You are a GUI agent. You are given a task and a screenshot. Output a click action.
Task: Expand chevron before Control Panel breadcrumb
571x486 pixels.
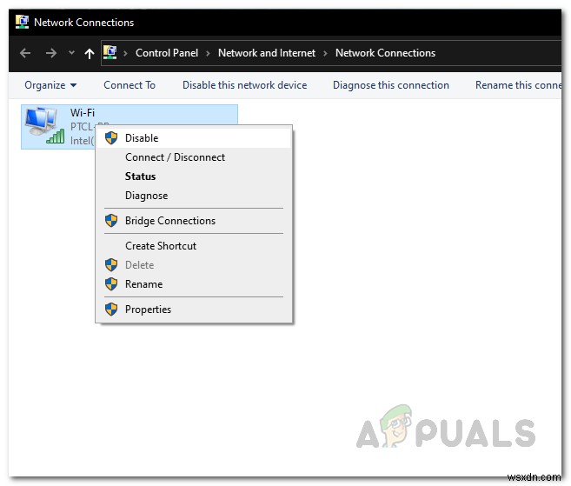tap(125, 53)
